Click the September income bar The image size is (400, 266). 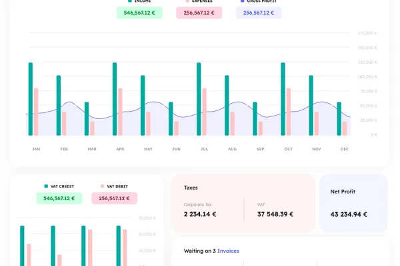[255, 118]
